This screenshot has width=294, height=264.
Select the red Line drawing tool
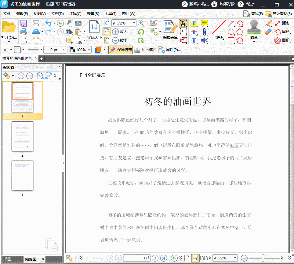tap(219, 27)
